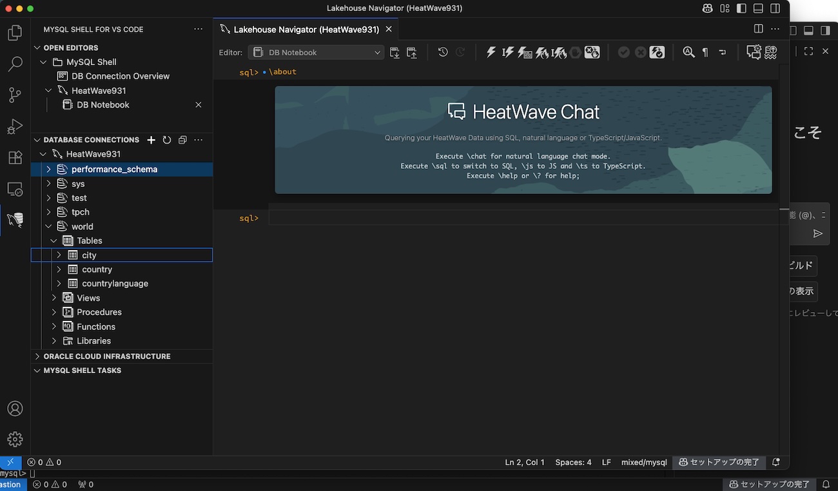
Task: Split the editor to the right
Action: [x=759, y=29]
